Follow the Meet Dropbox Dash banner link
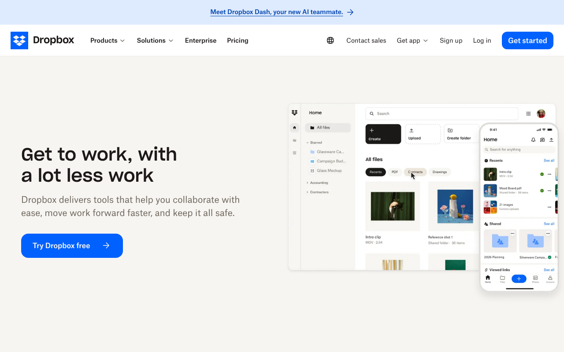Screen dimensions: 564x352 (277, 12)
